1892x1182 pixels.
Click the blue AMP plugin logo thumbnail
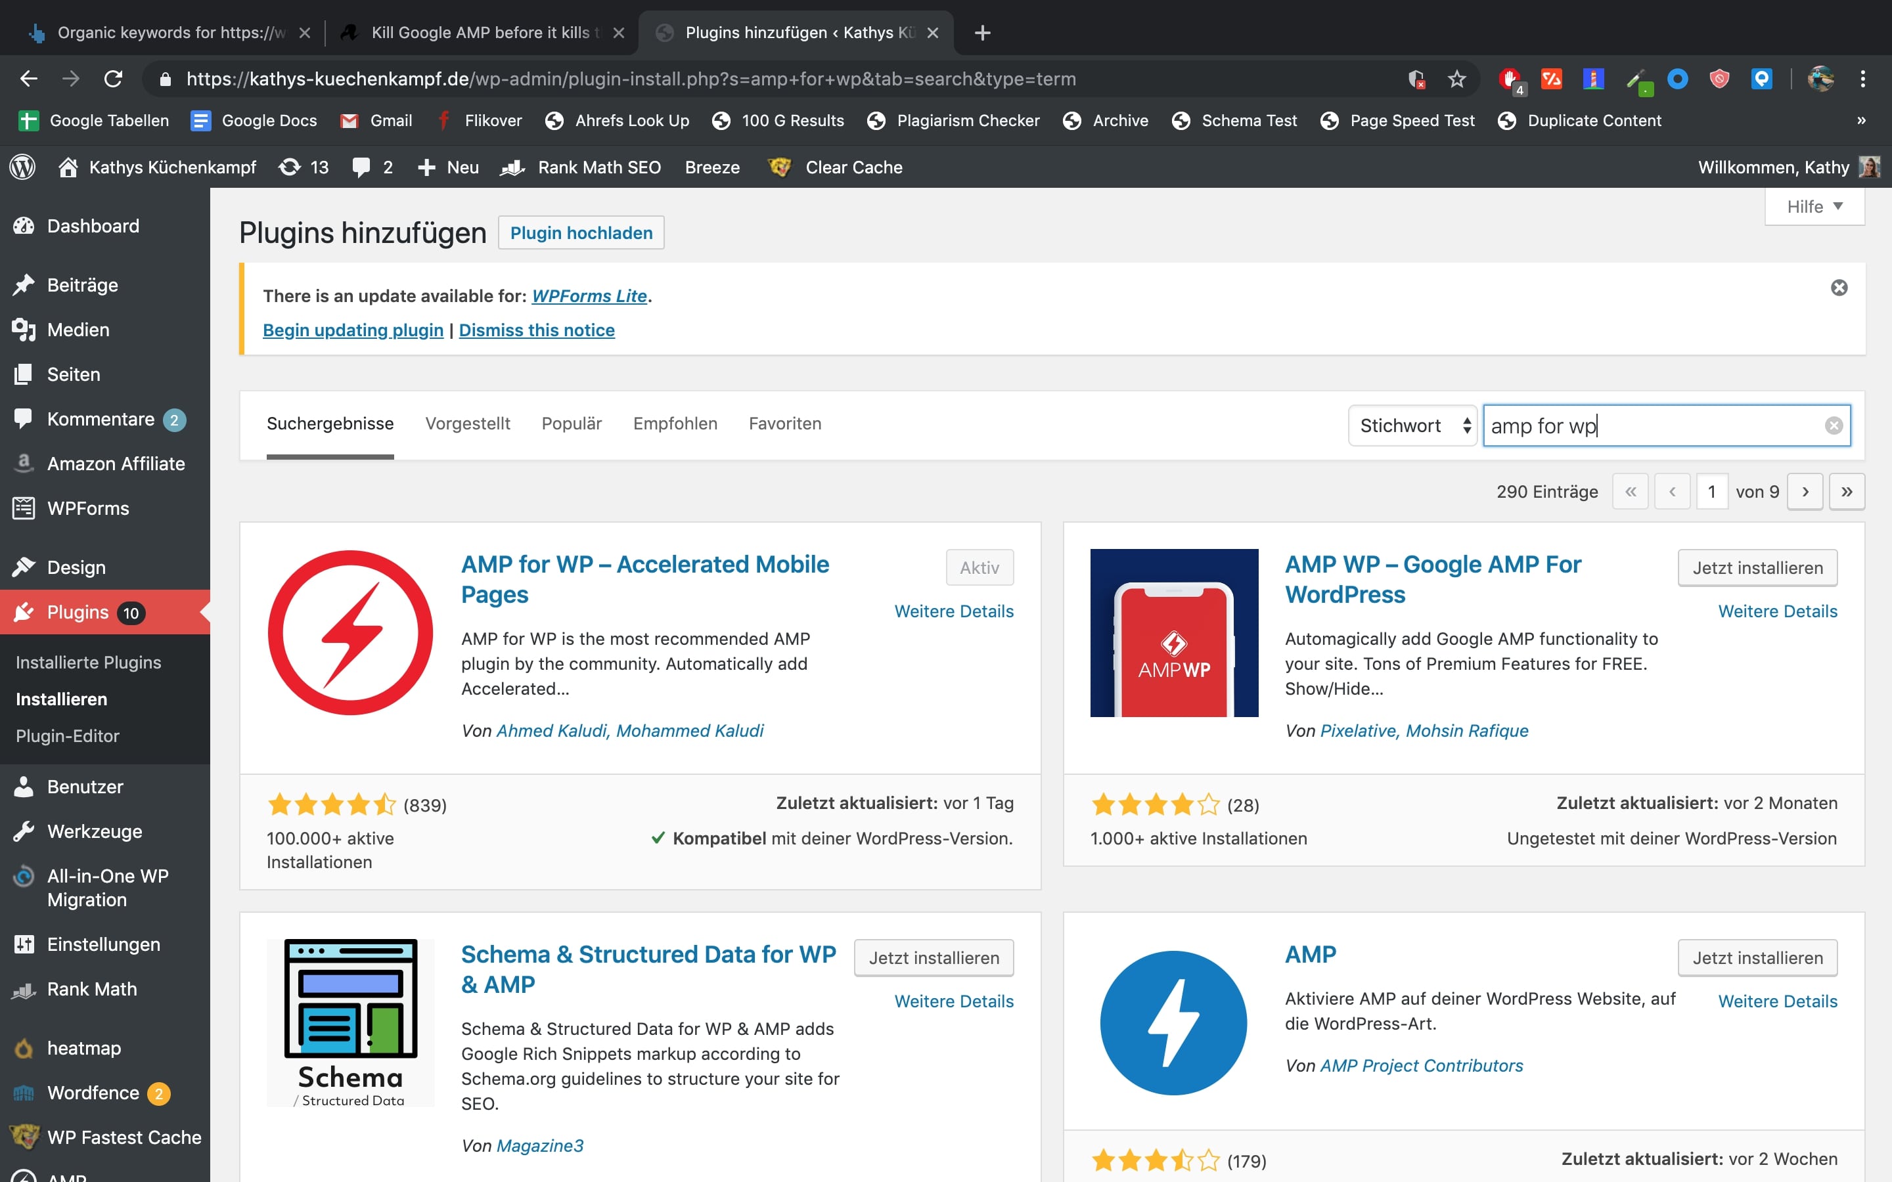tap(1173, 1022)
